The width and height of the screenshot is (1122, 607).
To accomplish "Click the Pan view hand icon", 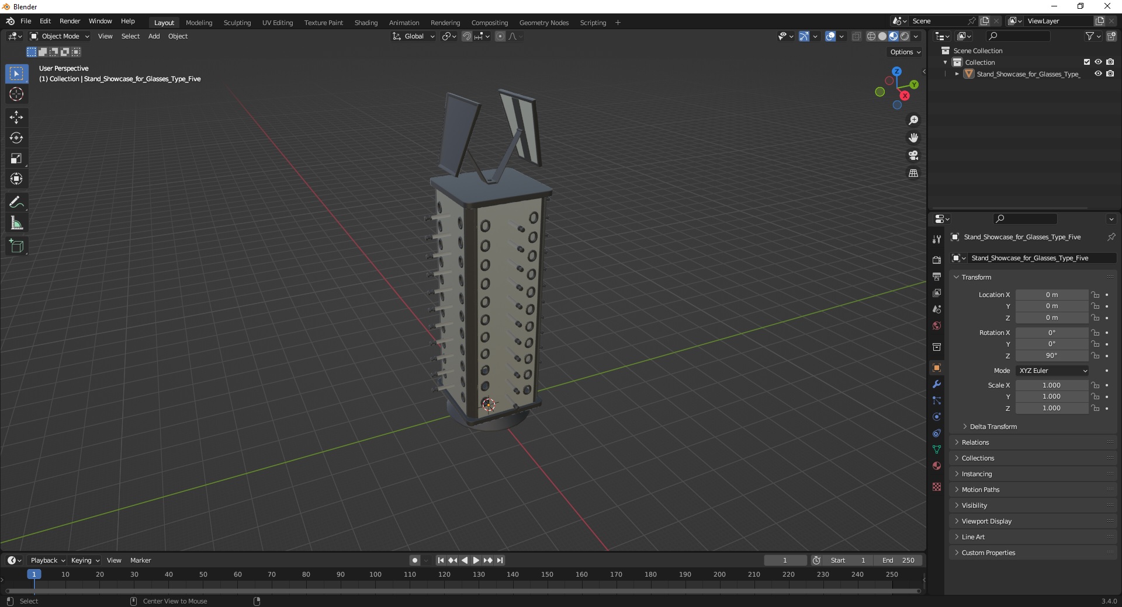I will (x=913, y=138).
